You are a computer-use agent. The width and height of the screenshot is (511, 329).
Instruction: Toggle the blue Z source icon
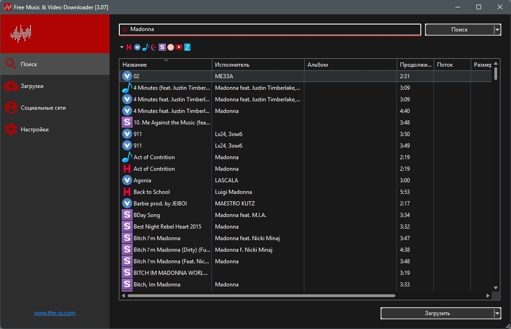(187, 47)
